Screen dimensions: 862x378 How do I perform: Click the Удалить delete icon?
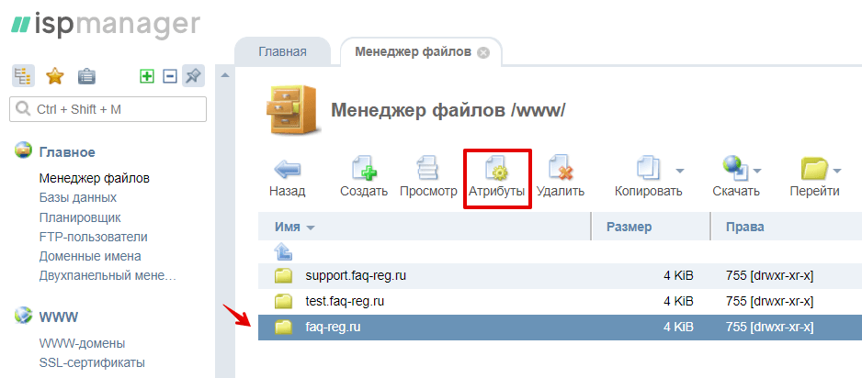point(560,169)
